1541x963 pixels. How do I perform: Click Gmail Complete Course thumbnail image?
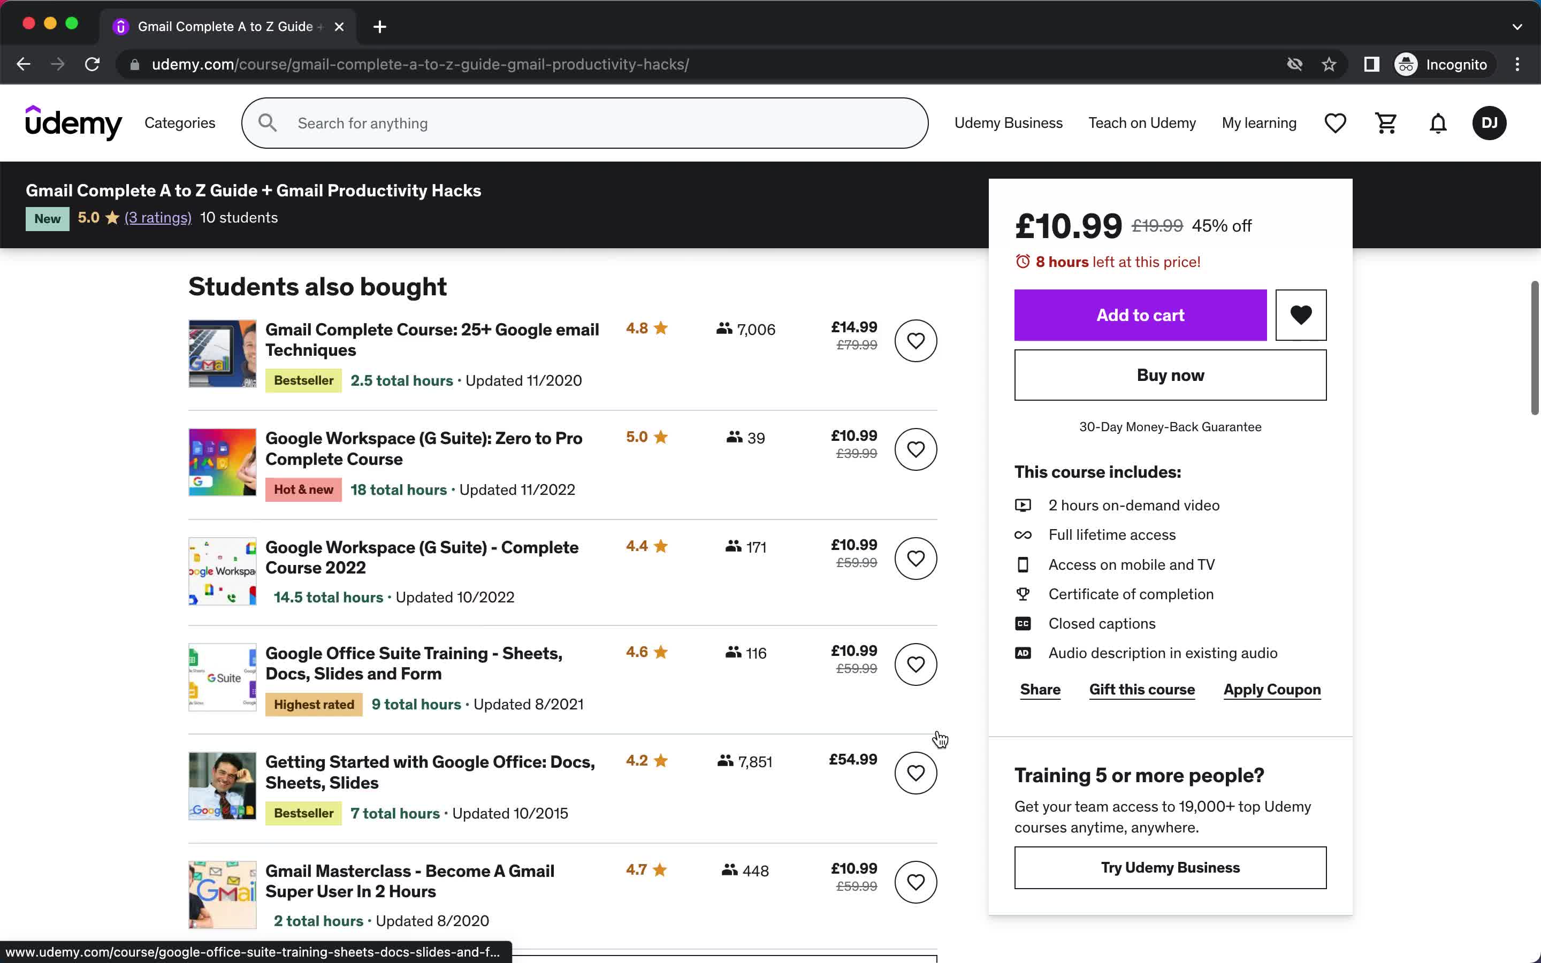click(x=222, y=354)
